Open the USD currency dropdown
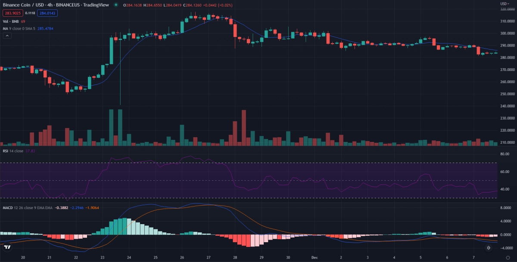The image size is (517, 262). tap(505, 3)
